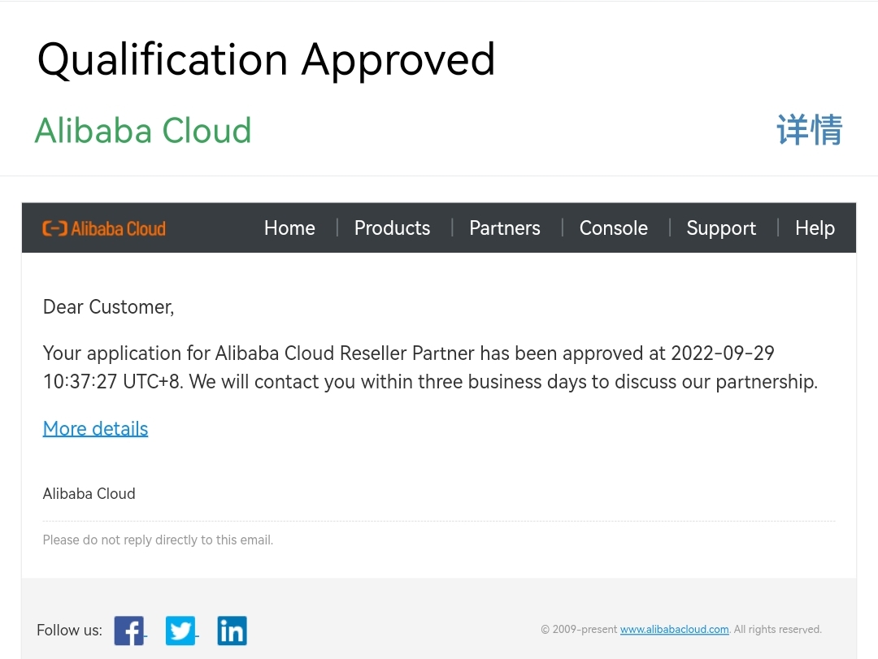Go to Home in navigation bar
Screen dimensions: 878x659
tap(289, 228)
